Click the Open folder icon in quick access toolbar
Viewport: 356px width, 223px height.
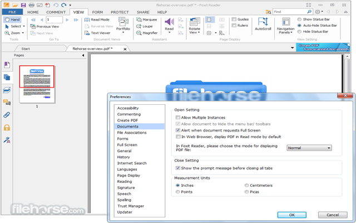(15, 5)
